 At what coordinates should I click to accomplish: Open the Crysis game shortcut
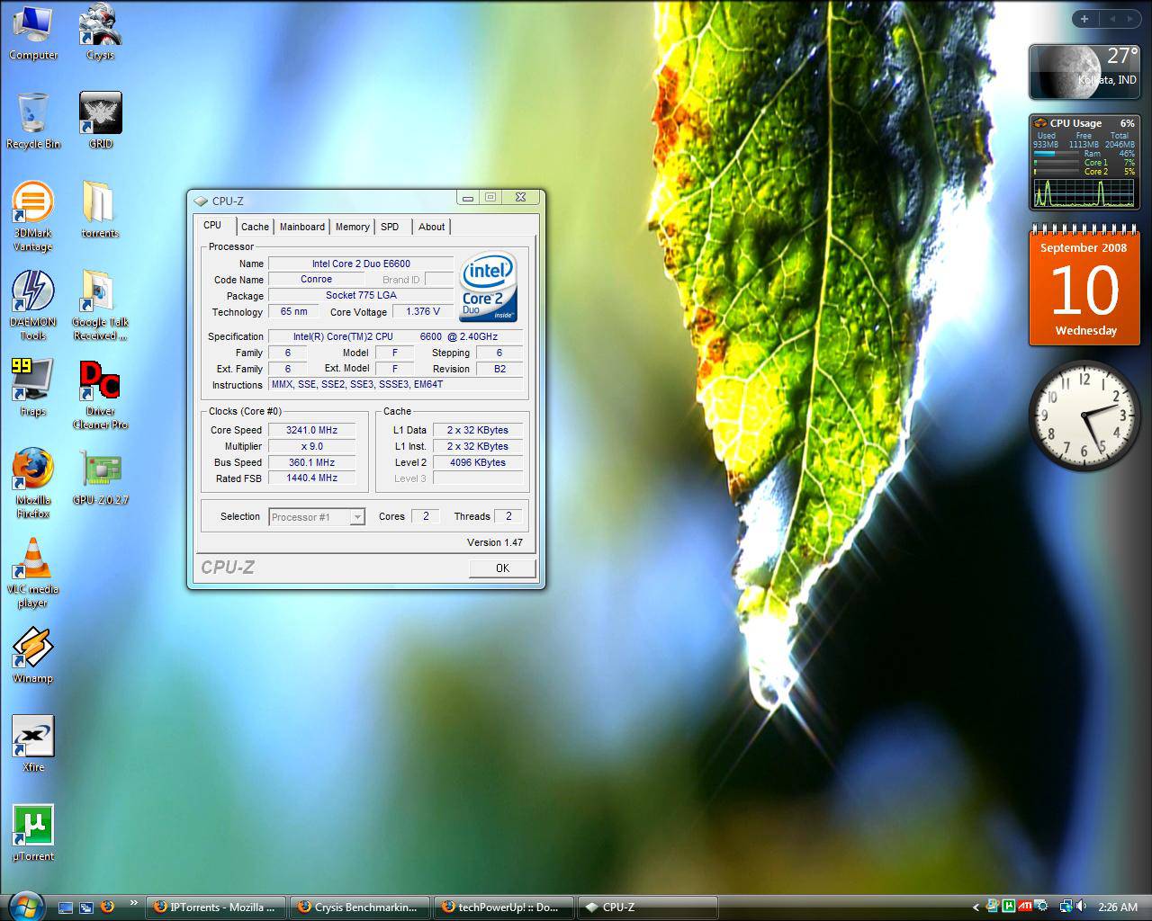tap(100, 32)
